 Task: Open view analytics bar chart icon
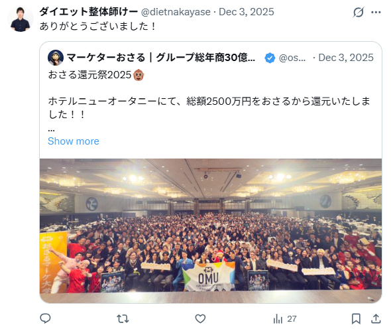point(278,319)
